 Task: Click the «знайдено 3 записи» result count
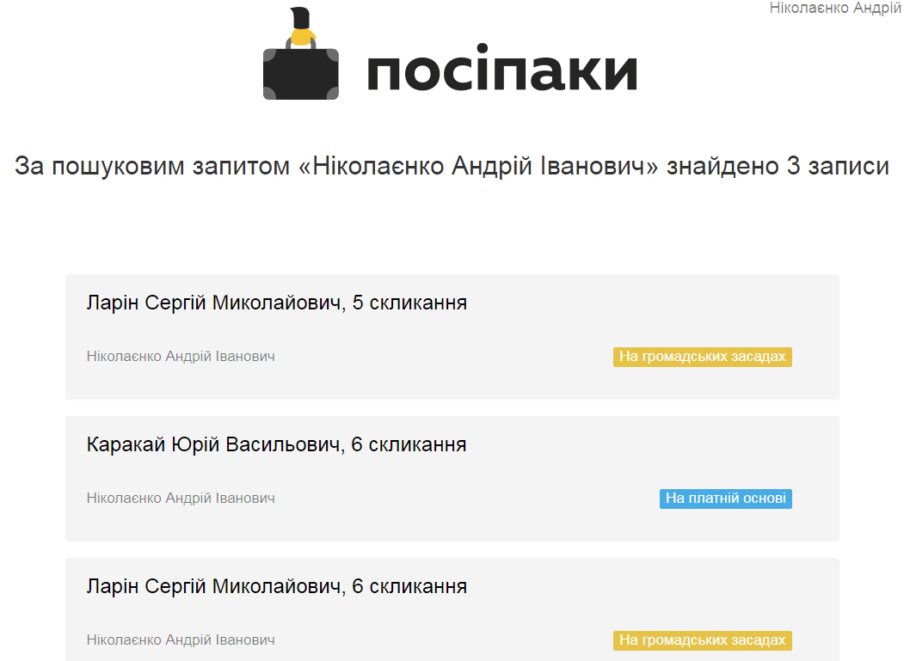point(778,166)
